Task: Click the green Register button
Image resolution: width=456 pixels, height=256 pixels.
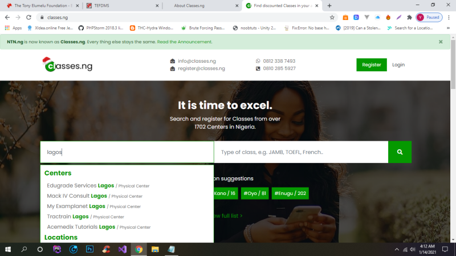Action: click(x=372, y=65)
